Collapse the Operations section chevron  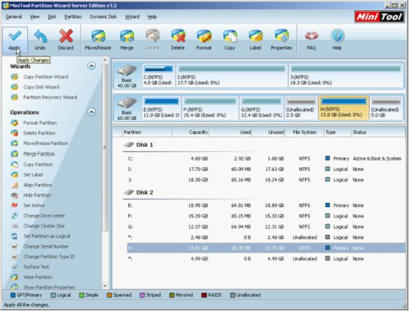(x=91, y=112)
